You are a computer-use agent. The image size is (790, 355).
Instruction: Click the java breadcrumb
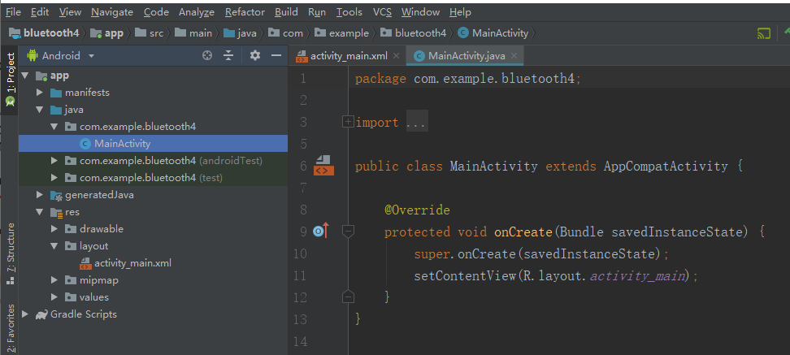pos(241,33)
